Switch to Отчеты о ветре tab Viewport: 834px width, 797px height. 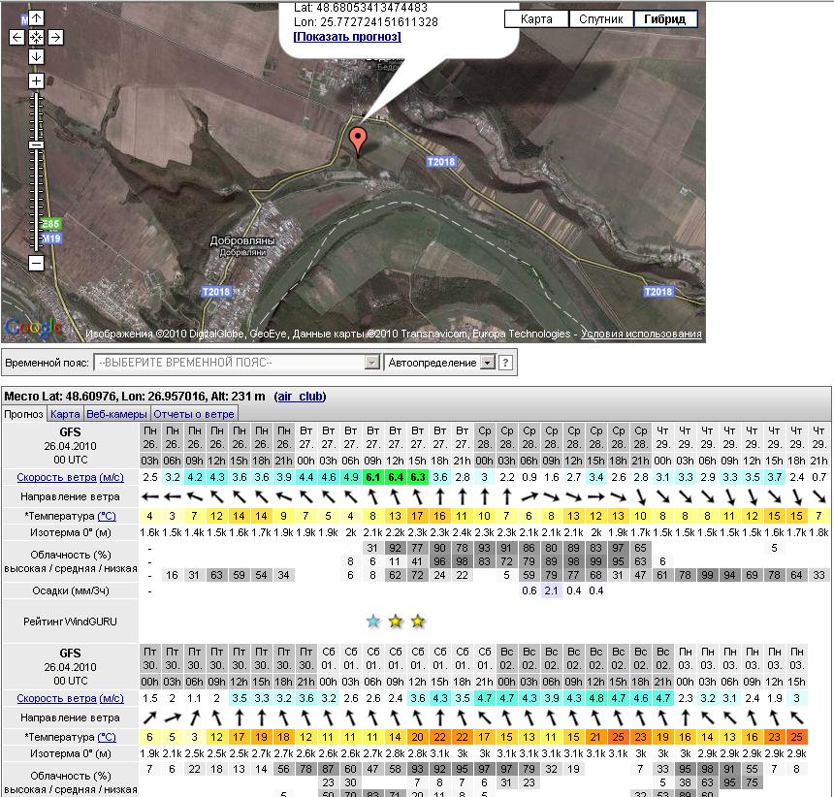pyautogui.click(x=194, y=414)
